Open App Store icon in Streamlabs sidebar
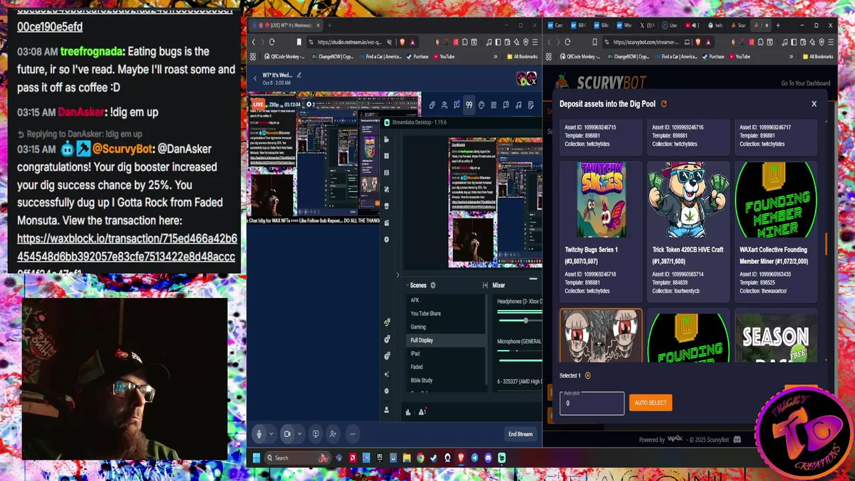This screenshot has height=481, width=855. click(x=387, y=206)
